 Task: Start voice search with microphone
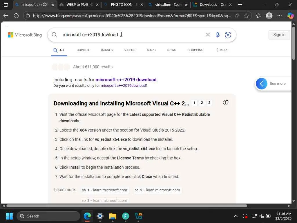pyautogui.click(x=218, y=35)
